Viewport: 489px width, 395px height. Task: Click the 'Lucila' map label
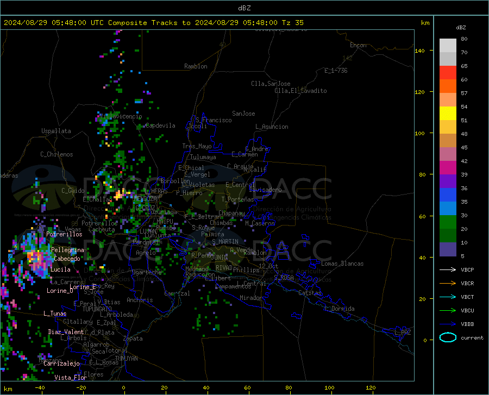tap(60, 269)
